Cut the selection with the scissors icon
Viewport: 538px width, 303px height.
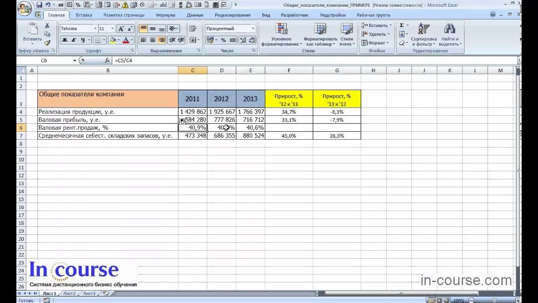(47, 26)
